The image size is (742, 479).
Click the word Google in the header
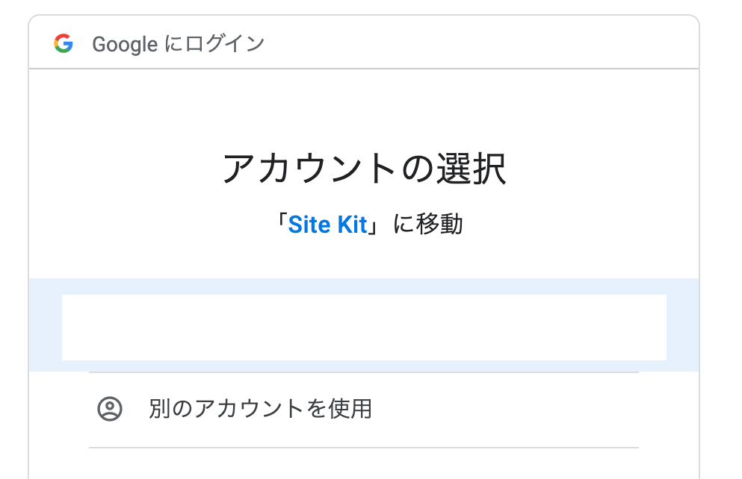(x=125, y=45)
